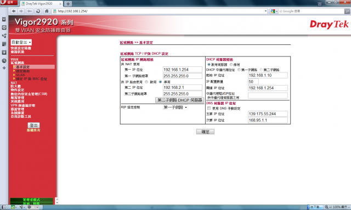351x210 pixels.
Task: Open the Widgets gear panel in sidebar
Action: (x=4, y=27)
